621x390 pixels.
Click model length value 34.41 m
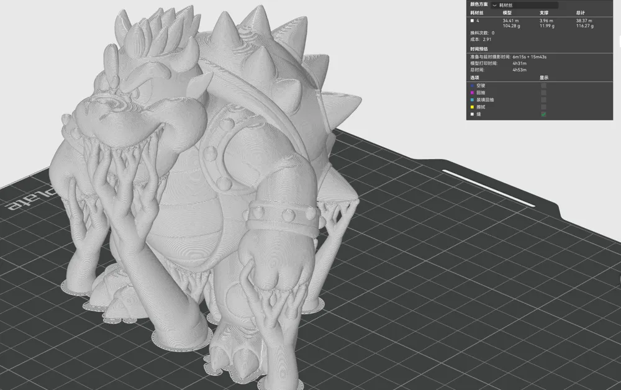pos(510,20)
